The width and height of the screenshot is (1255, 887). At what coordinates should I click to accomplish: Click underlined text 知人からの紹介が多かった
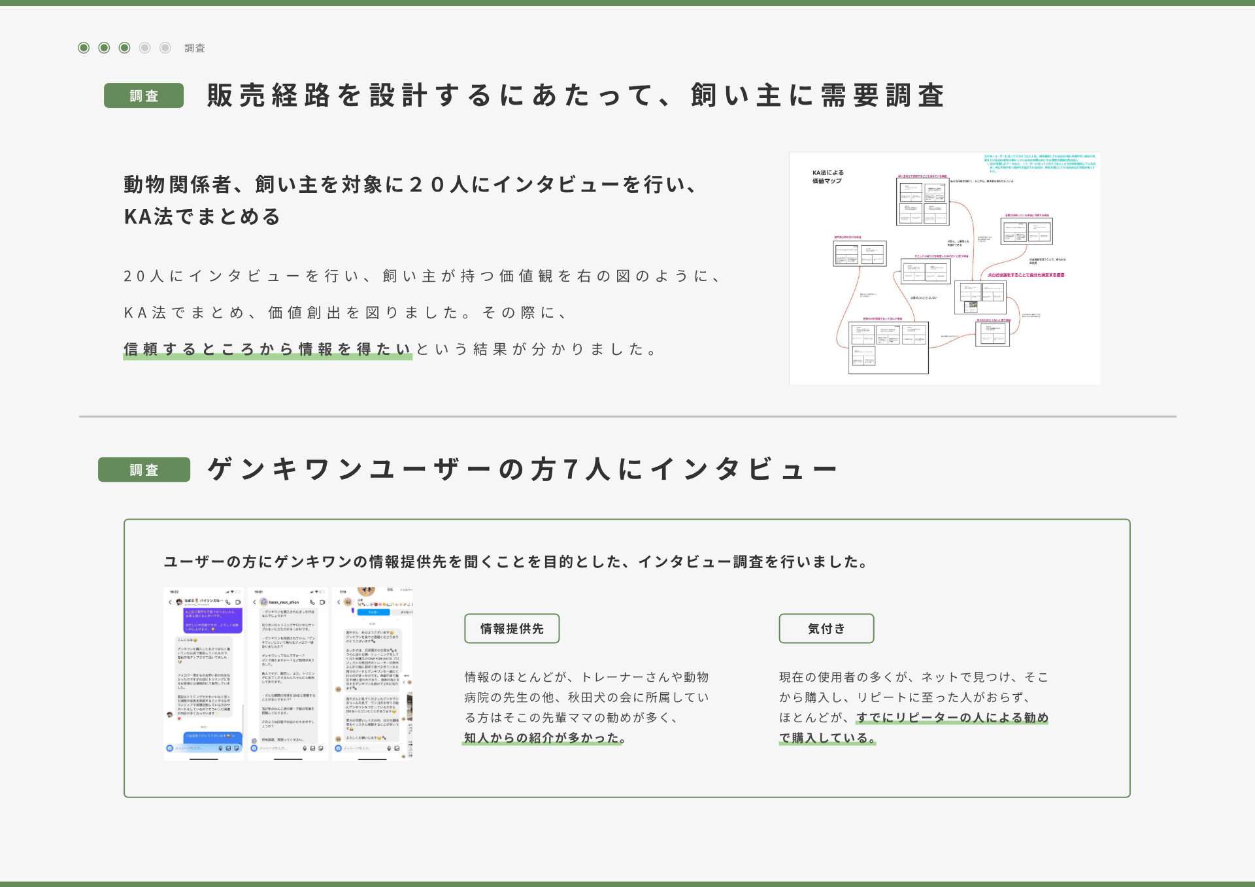coord(544,738)
